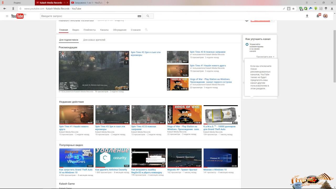This screenshot has width=336, height=189.
Task: Open Hogs of War recommendation title link
Action: (211, 81)
